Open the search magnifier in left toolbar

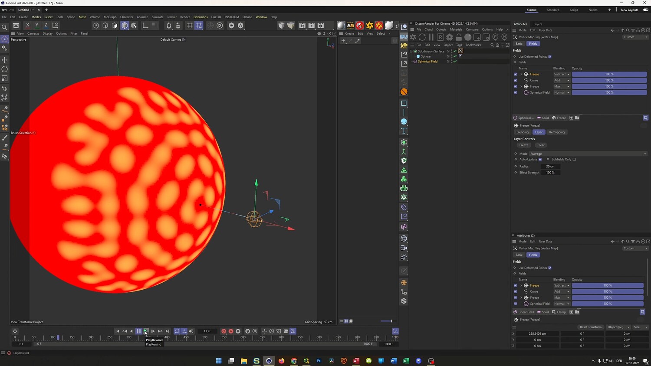pyautogui.click(x=5, y=27)
